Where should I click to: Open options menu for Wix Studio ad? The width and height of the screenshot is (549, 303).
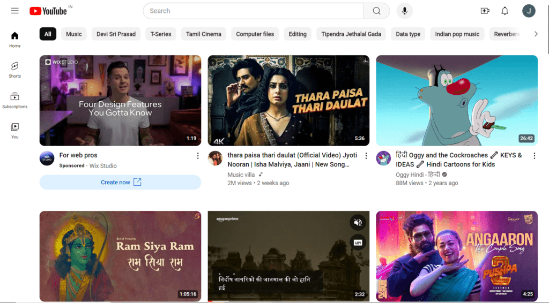[197, 156]
